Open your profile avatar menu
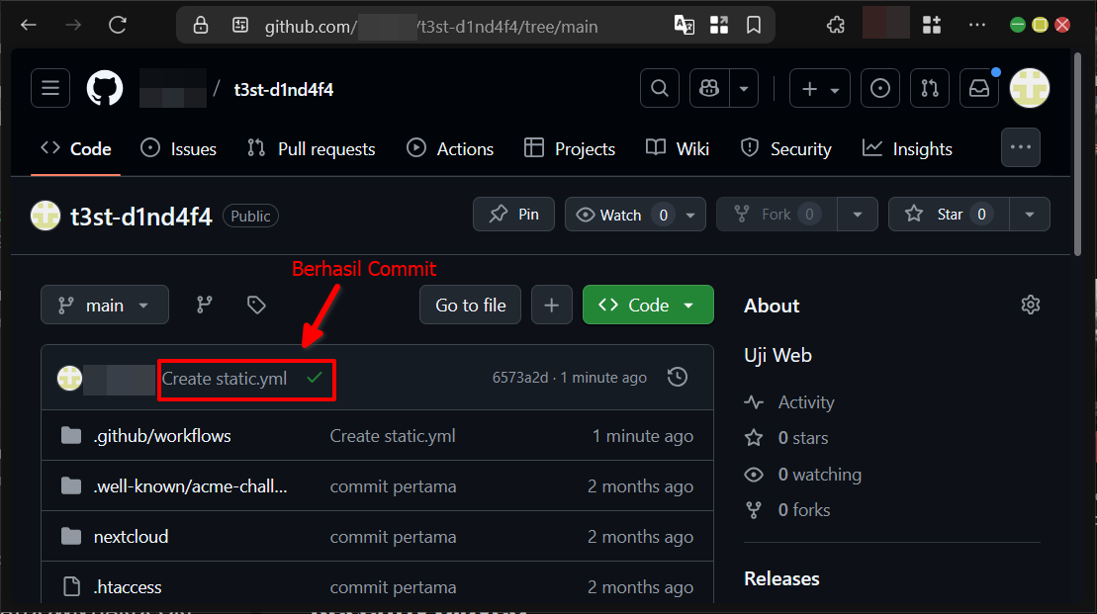Screen dimensions: 1097x614 1029,88
